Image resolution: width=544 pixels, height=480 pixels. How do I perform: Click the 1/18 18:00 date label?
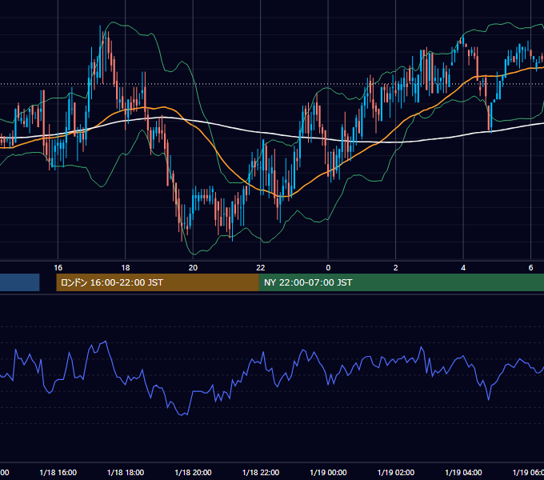126,472
